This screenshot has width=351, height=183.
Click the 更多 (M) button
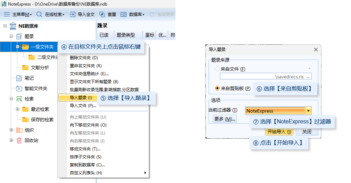[x=225, y=119]
